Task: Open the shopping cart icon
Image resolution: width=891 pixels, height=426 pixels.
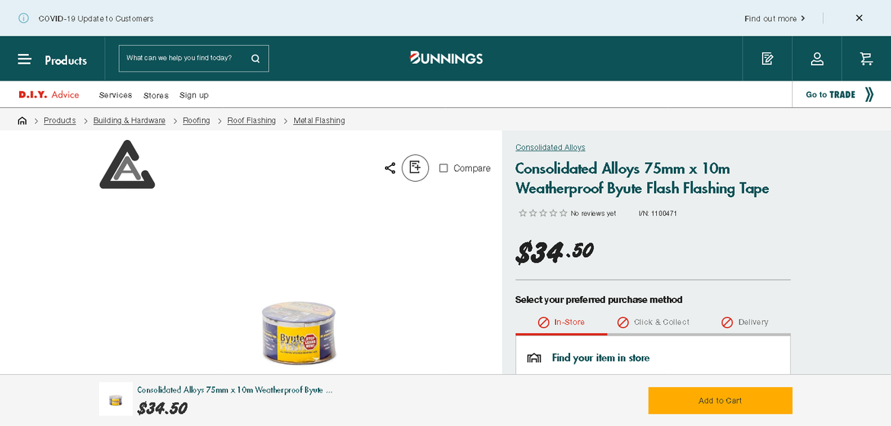Action: pos(866,59)
